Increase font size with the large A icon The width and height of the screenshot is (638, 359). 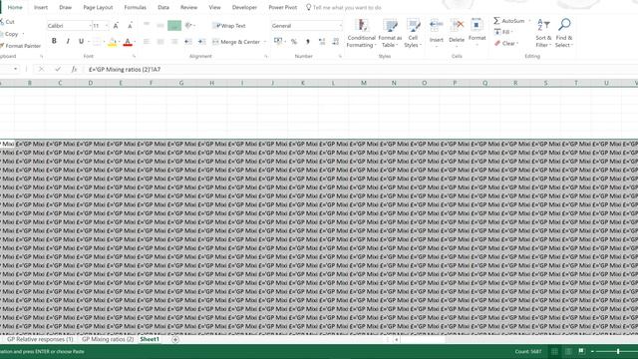116,26
